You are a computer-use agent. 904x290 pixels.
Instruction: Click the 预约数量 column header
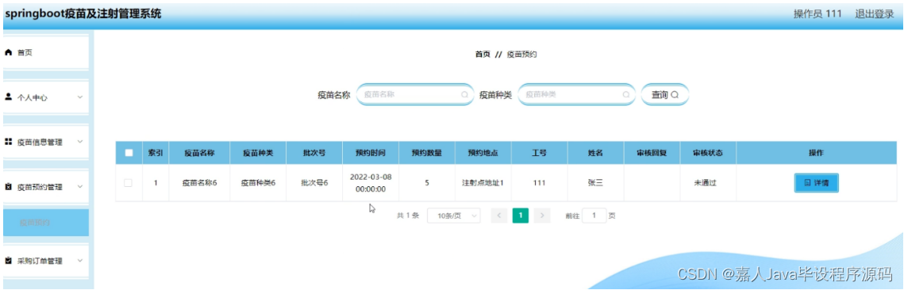tap(427, 153)
